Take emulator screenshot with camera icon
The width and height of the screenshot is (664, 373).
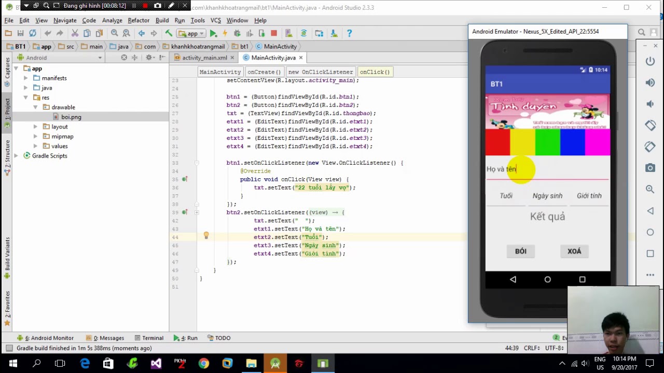click(650, 168)
